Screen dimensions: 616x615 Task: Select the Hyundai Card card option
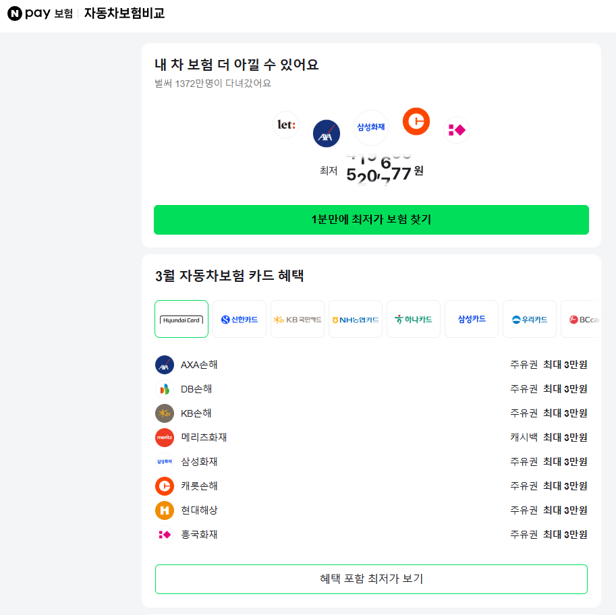click(x=181, y=318)
